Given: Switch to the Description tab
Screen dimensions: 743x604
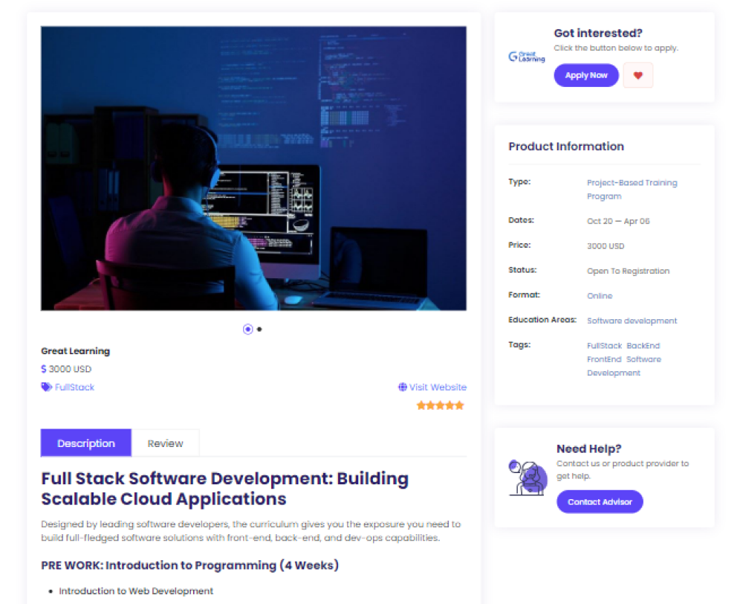Looking at the screenshot, I should 85,443.
